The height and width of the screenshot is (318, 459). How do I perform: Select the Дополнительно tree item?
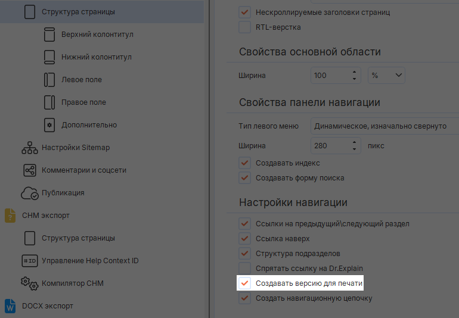(89, 125)
